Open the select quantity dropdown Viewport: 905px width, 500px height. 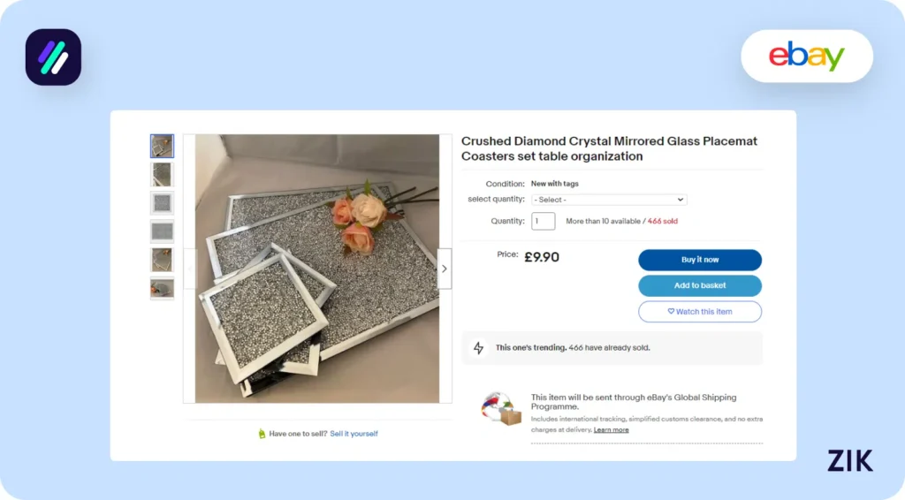[x=609, y=200]
